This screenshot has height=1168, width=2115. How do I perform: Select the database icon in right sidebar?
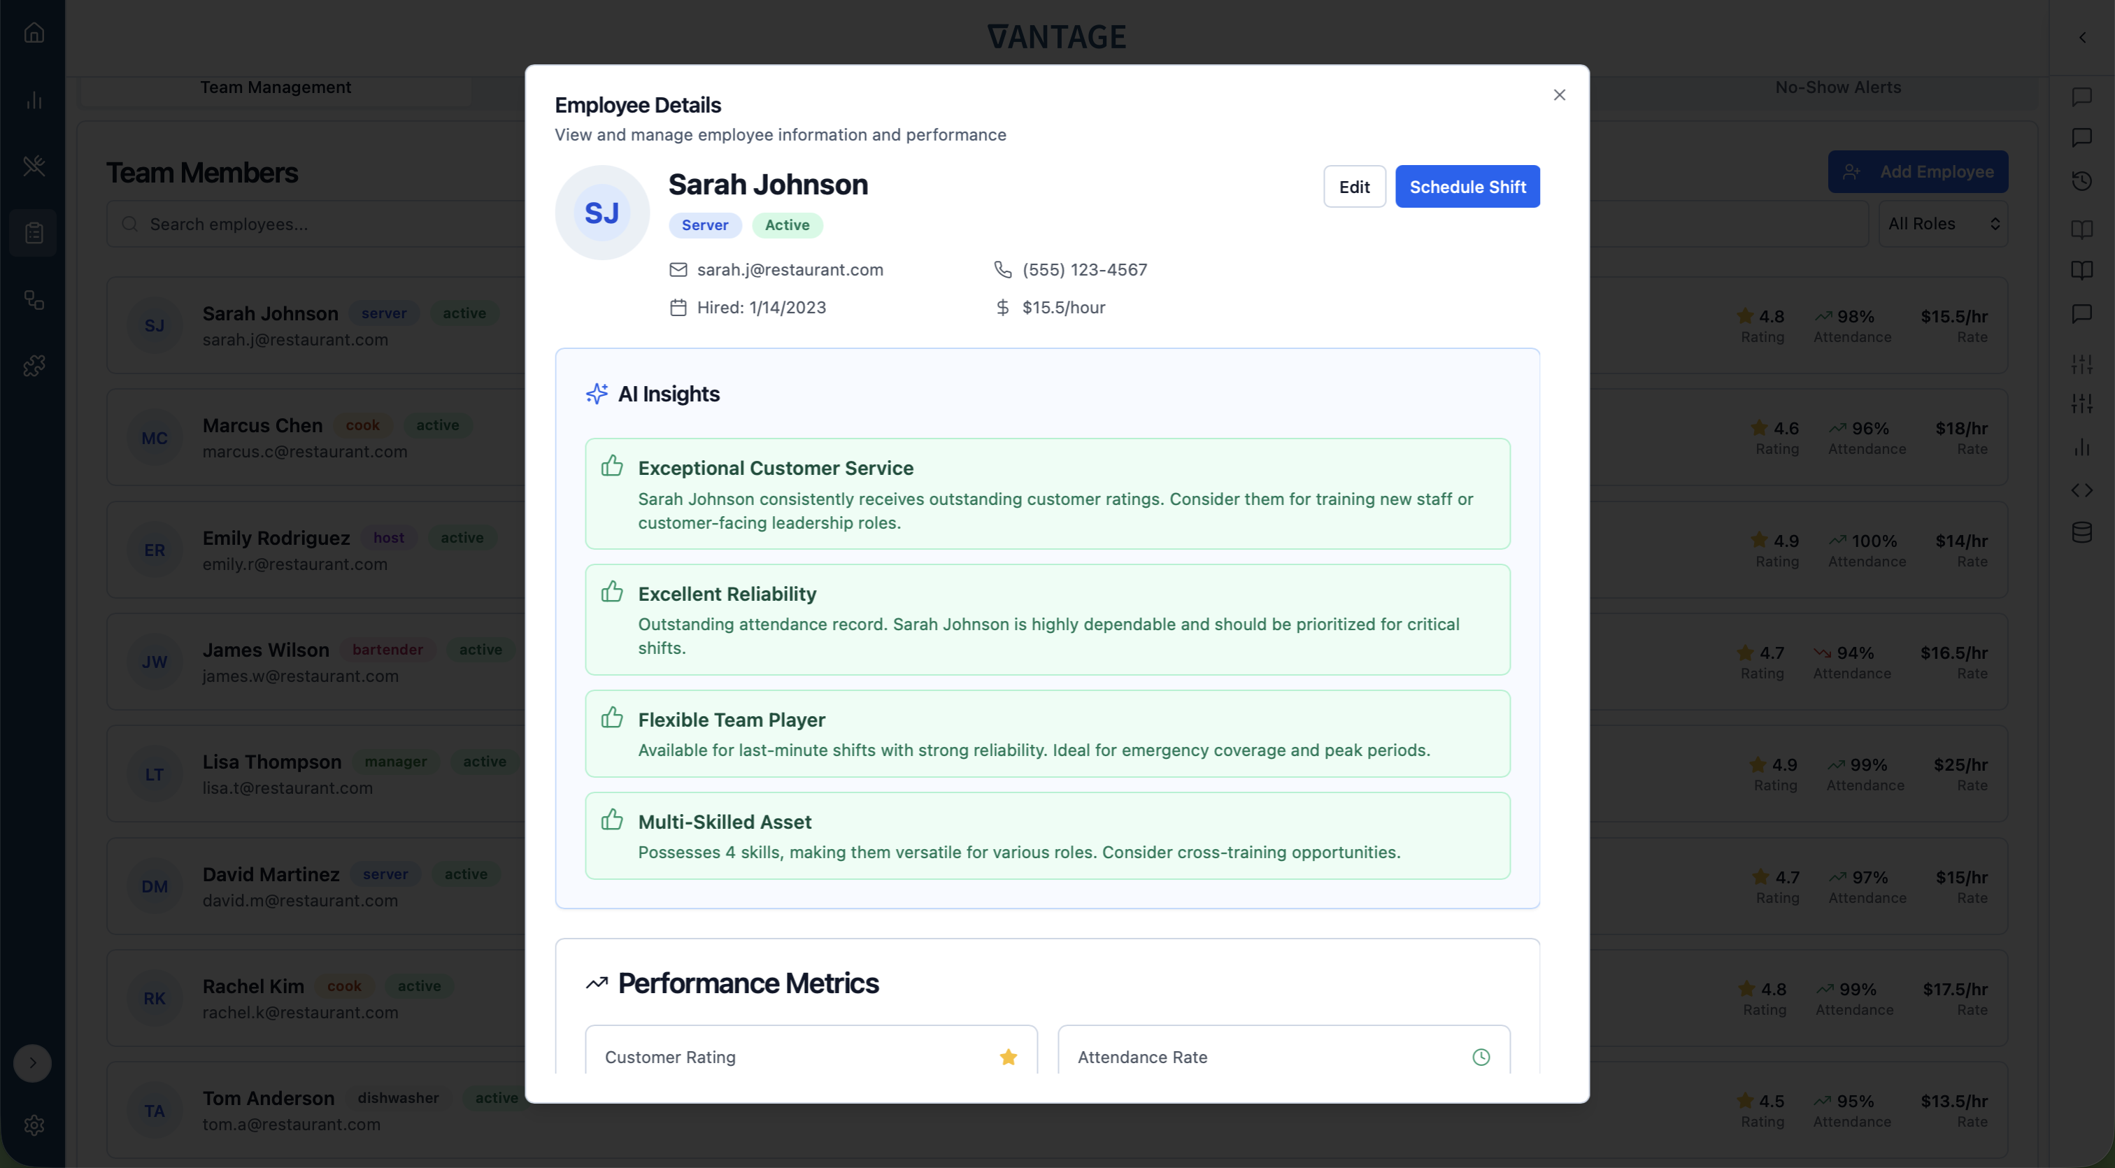point(2083,532)
